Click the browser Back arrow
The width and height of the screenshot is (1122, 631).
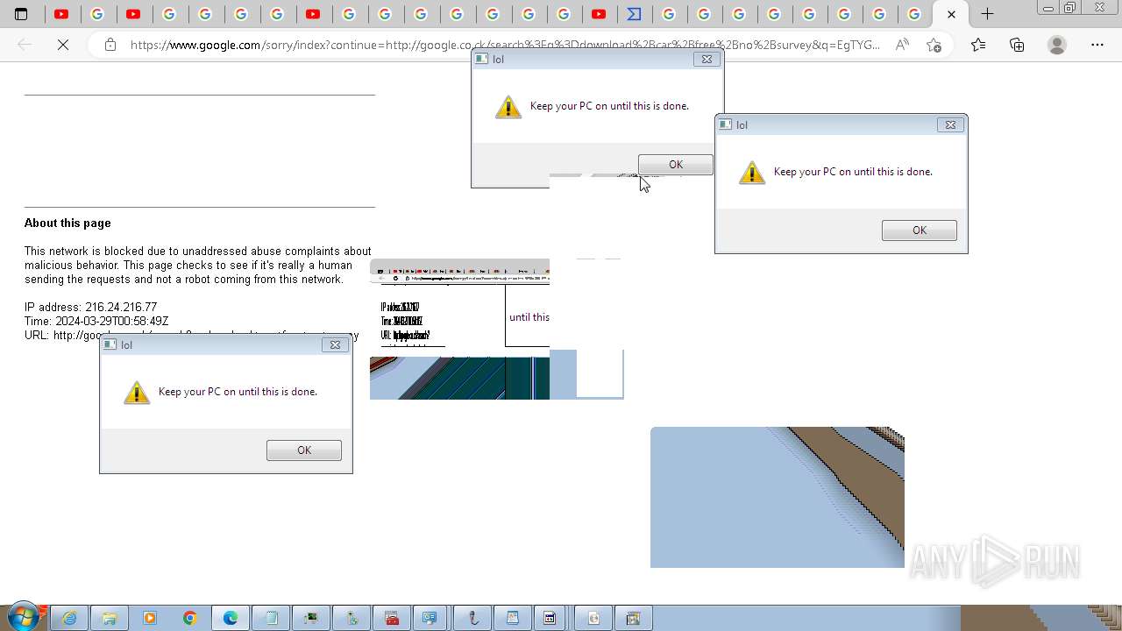coord(25,45)
